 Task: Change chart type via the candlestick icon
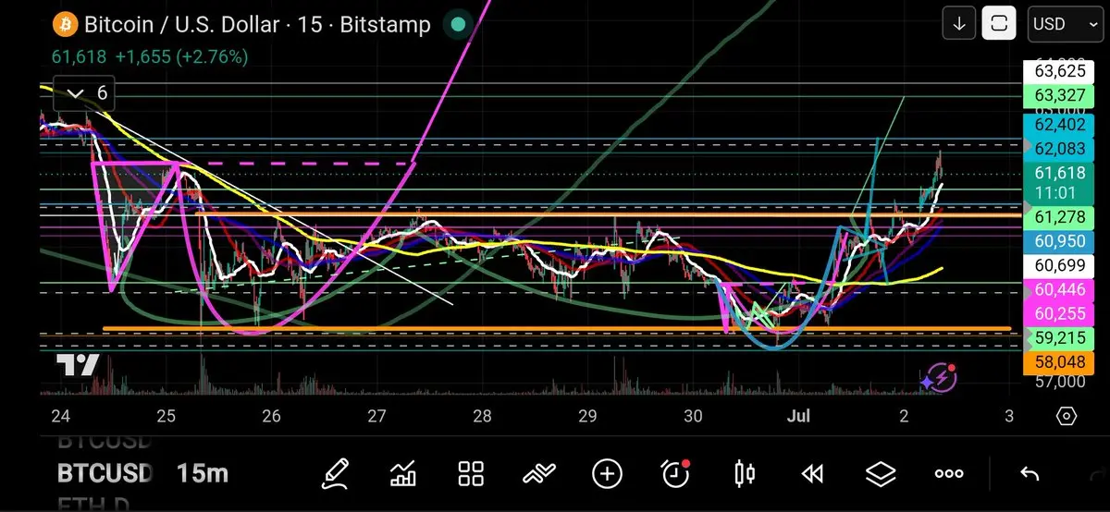(744, 474)
